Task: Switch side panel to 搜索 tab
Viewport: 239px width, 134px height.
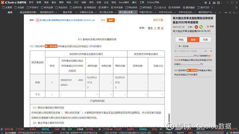Action: point(193,40)
